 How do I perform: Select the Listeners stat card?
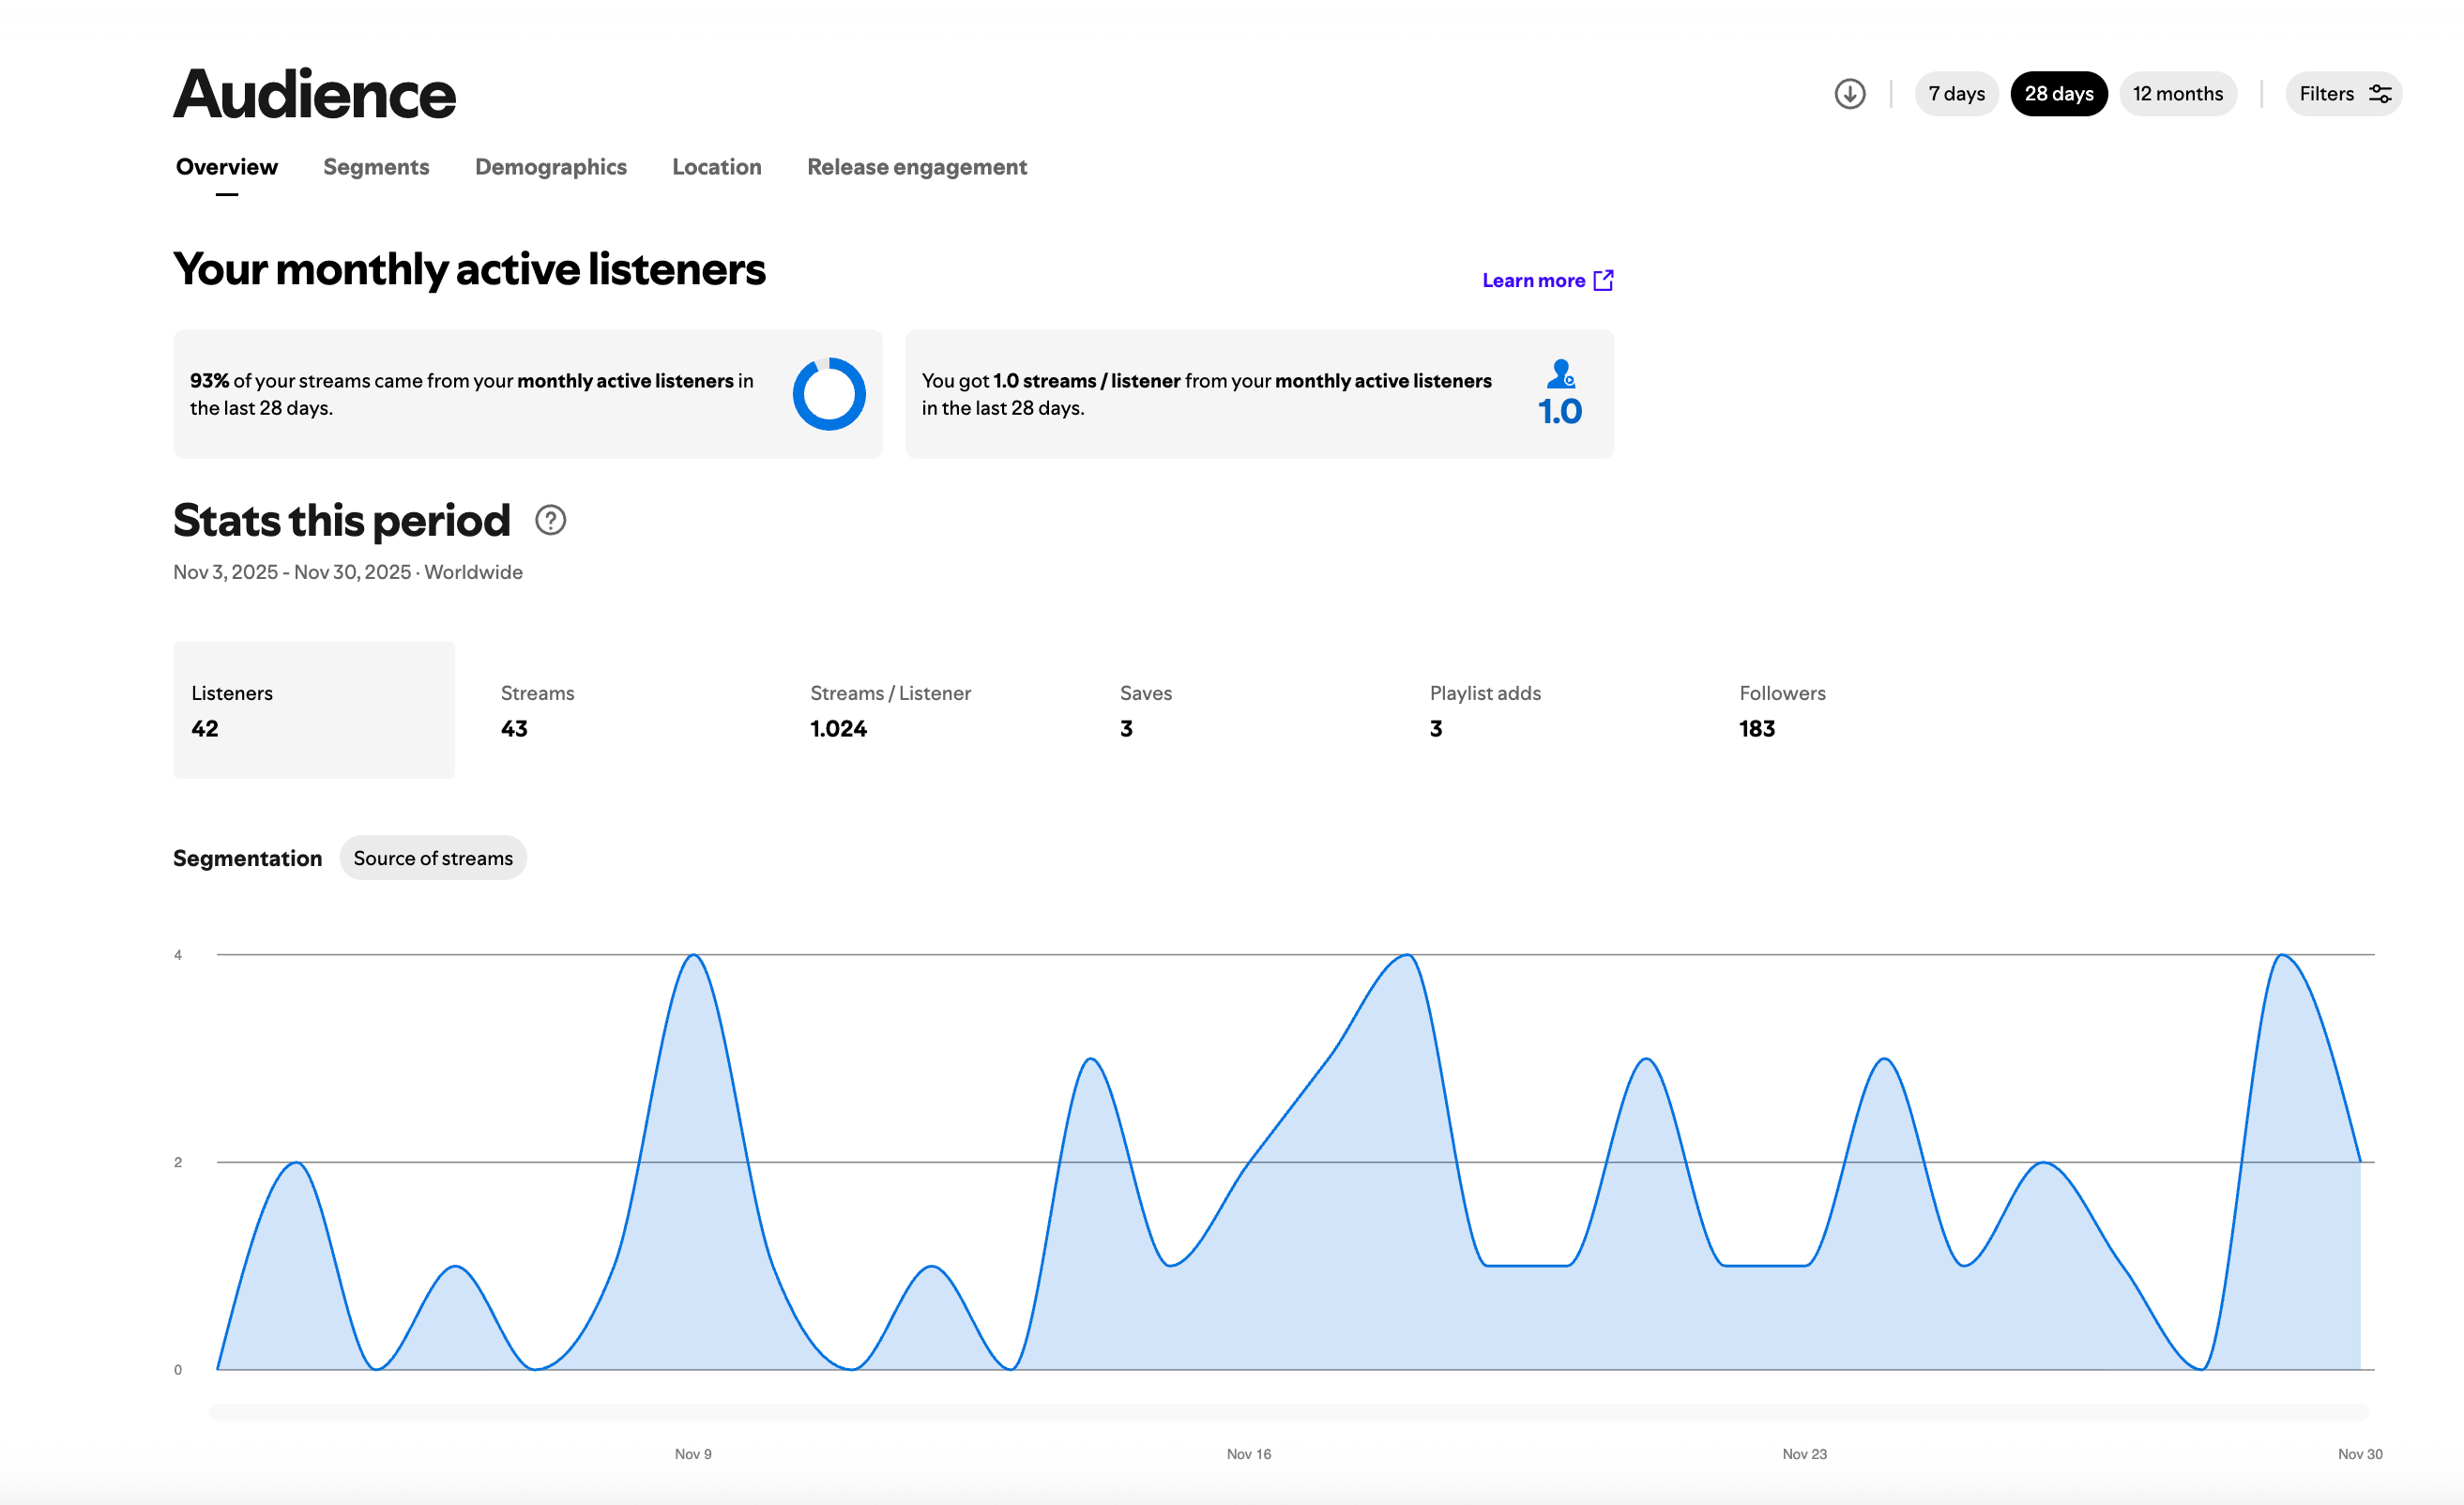pyautogui.click(x=313, y=710)
